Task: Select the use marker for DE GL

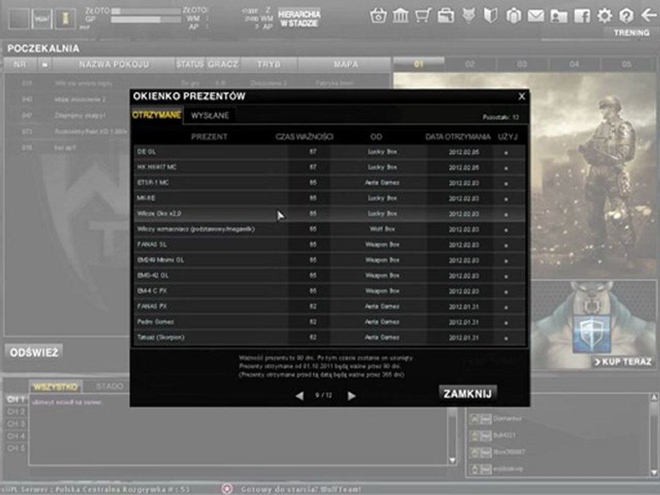Action: pos(506,153)
